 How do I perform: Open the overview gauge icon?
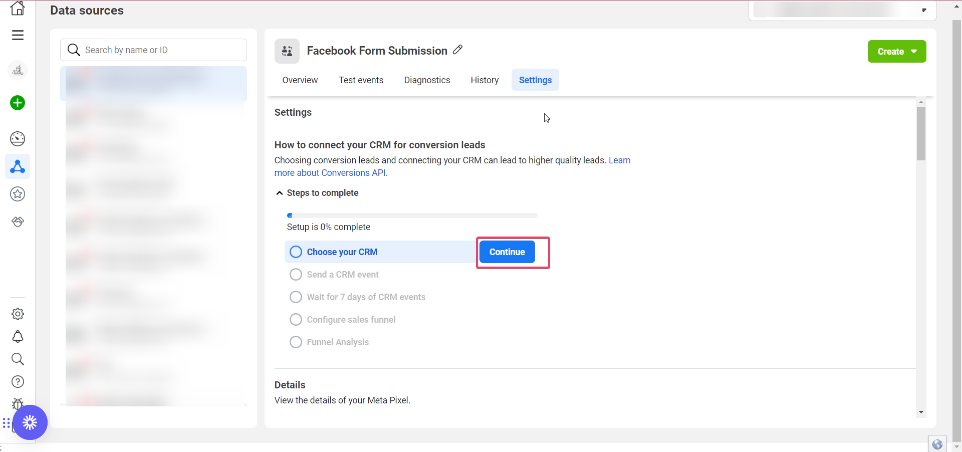[x=18, y=139]
